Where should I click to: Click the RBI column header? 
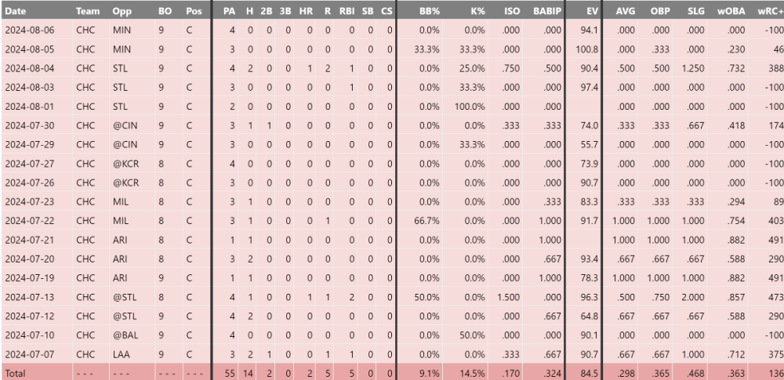click(x=347, y=12)
